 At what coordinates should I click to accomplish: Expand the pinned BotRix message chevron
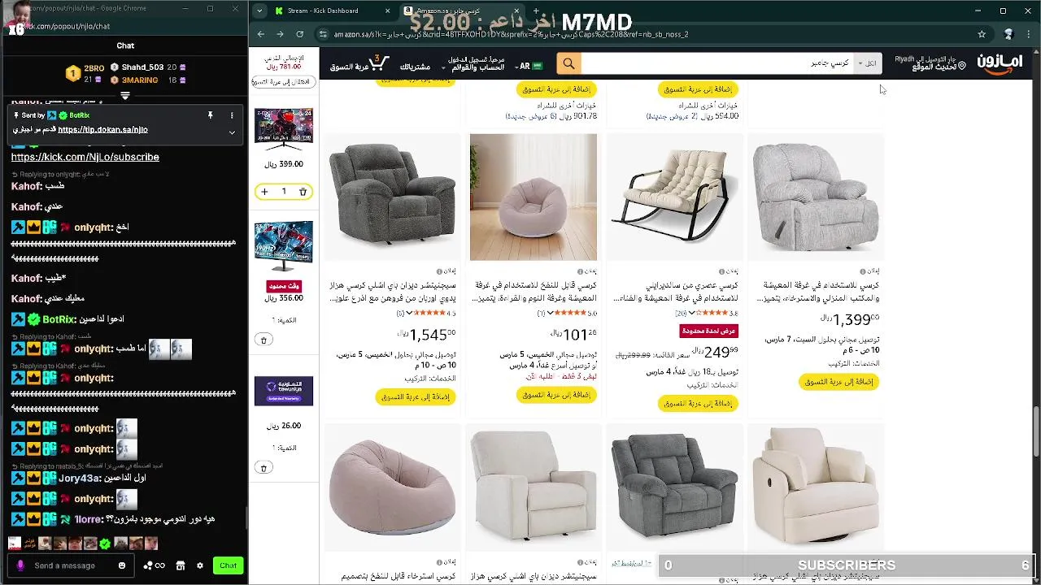coord(232,132)
